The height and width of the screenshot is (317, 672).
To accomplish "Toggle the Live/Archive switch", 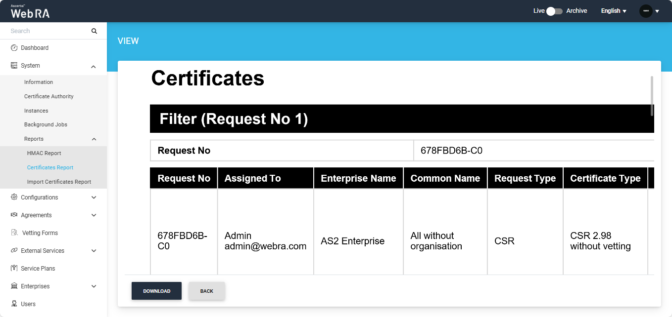I will pos(555,11).
